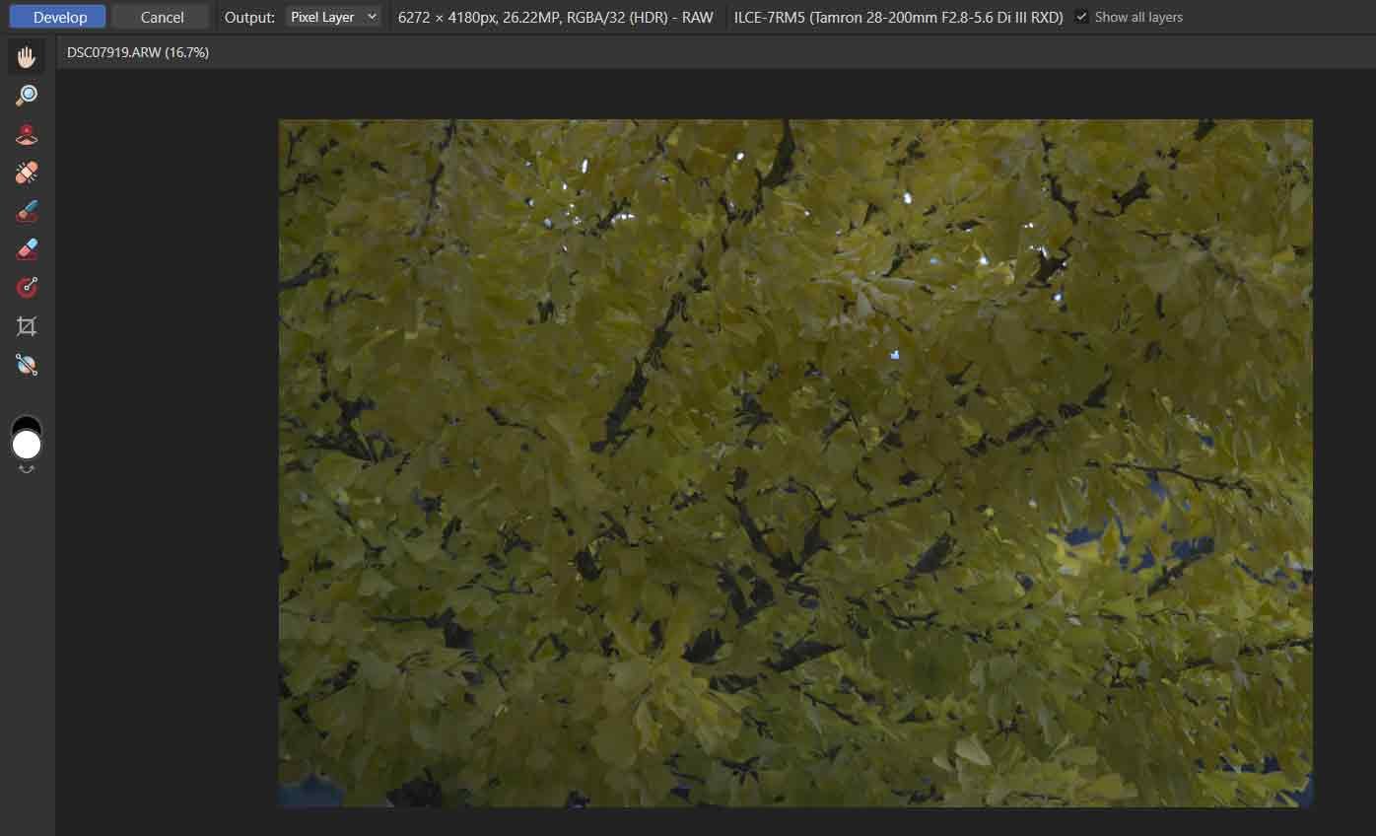
Task: Click the Develop button
Action: [59, 17]
